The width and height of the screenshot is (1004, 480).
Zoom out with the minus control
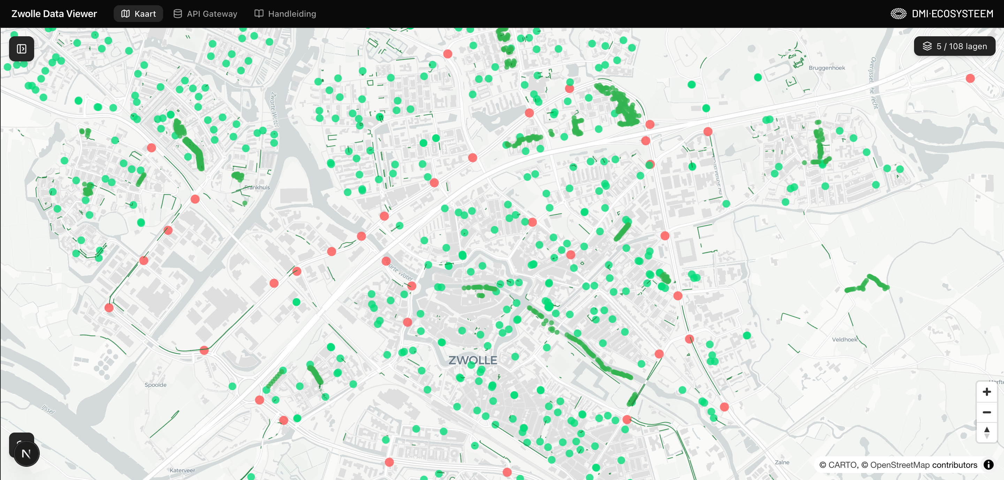[x=987, y=412]
